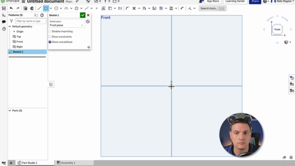Screen dimensions: 295x166
Task: Cancel Sketch 1 with red X
Action: (x=88, y=15)
